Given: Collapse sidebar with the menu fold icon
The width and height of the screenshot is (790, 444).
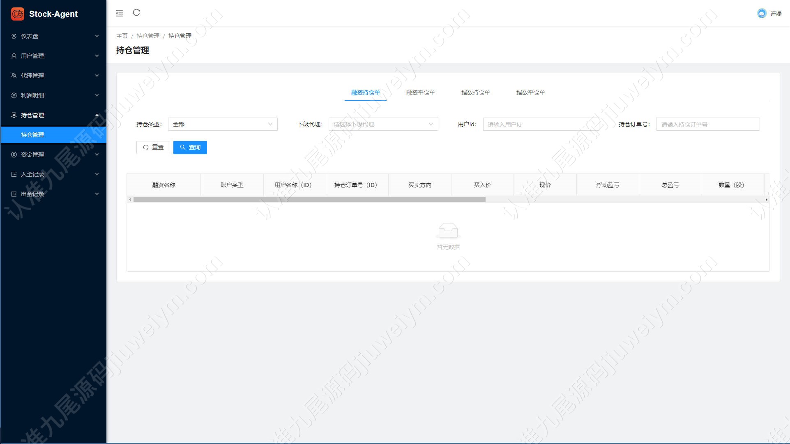Looking at the screenshot, I should click(x=120, y=13).
